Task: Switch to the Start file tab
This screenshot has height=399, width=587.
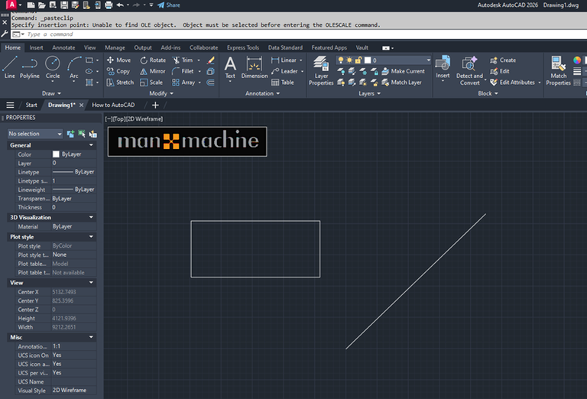Action: click(x=31, y=105)
